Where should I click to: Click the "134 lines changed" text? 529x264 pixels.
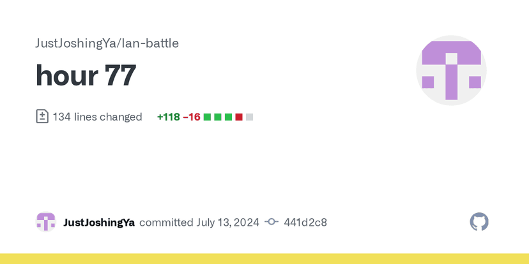tap(97, 117)
